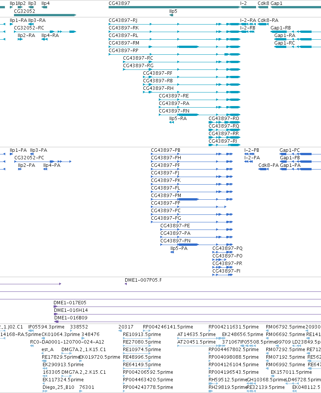Select the CG43897-PQ protein label

point(227,248)
